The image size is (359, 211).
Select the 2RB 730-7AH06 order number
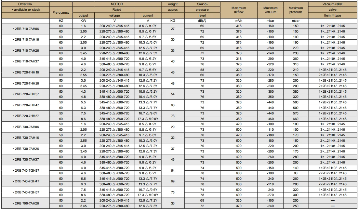(x=26, y=127)
